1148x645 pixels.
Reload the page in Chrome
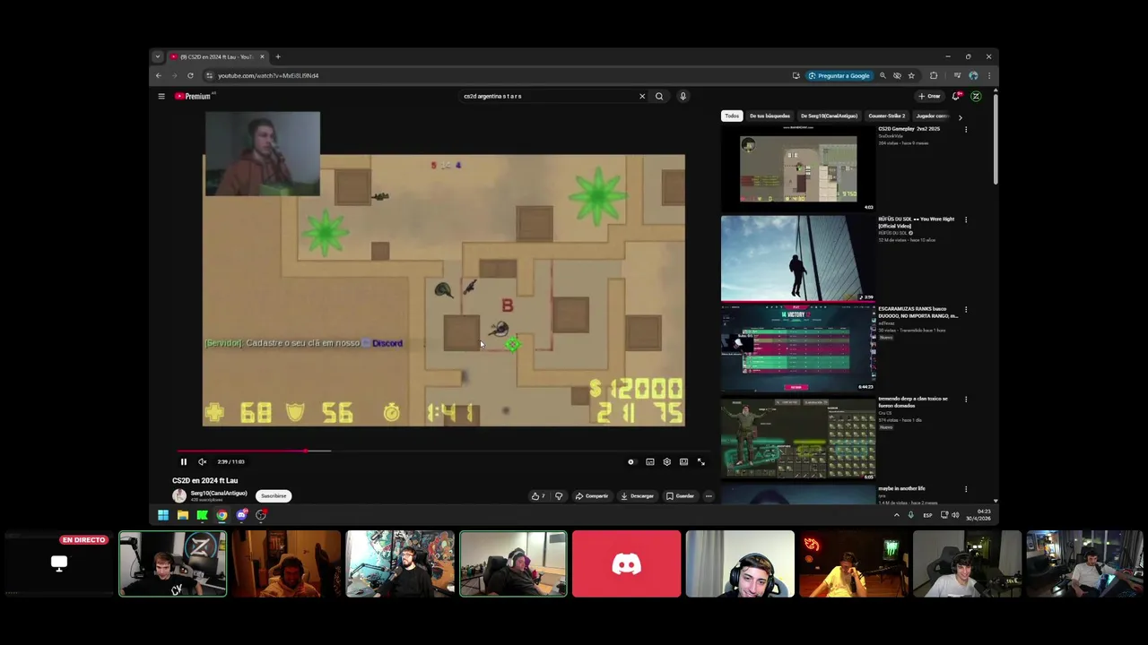coord(190,75)
